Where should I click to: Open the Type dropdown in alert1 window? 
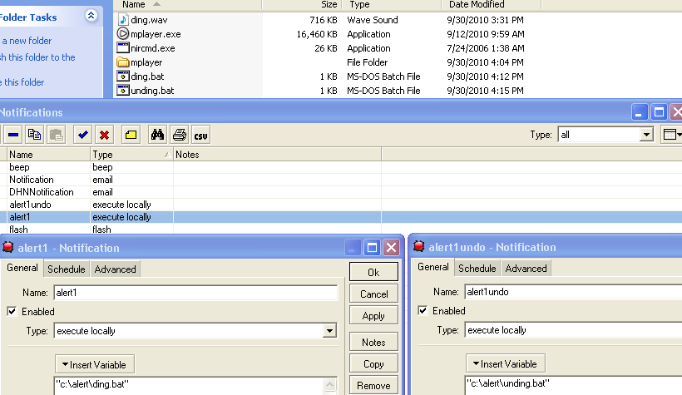(329, 331)
